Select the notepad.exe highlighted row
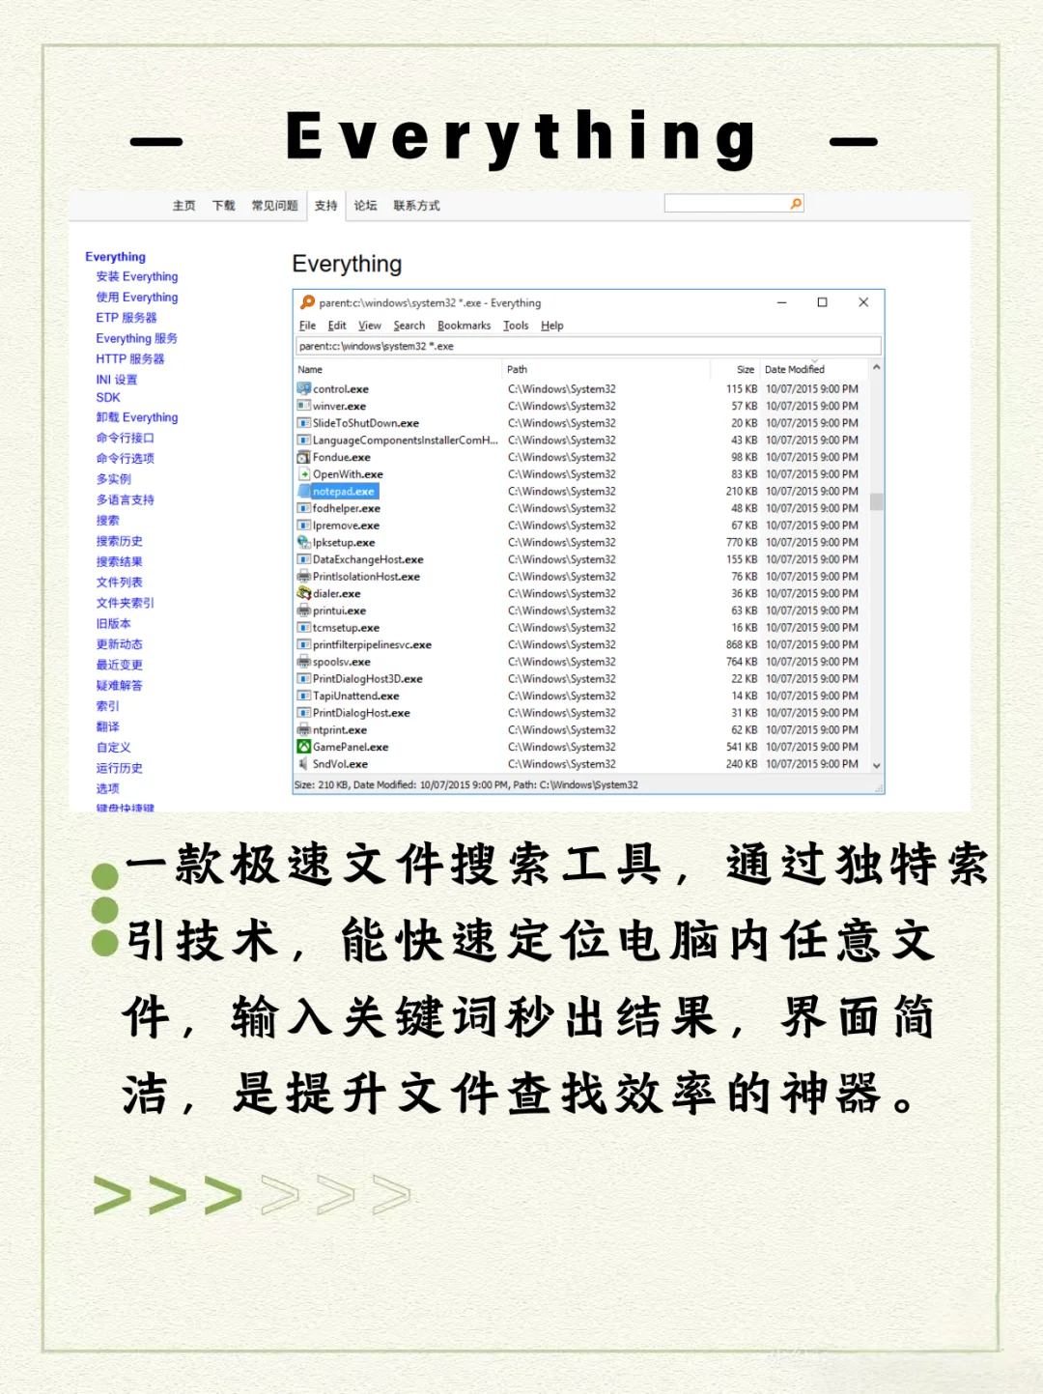Screen dimensions: 1043x1394 click(582, 492)
